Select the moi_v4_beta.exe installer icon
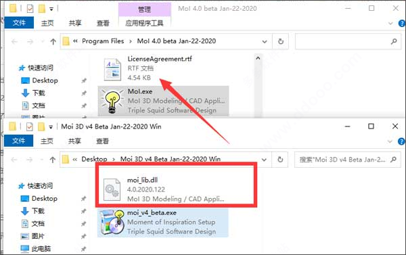Viewport: 406px width, 255px height. [112, 223]
